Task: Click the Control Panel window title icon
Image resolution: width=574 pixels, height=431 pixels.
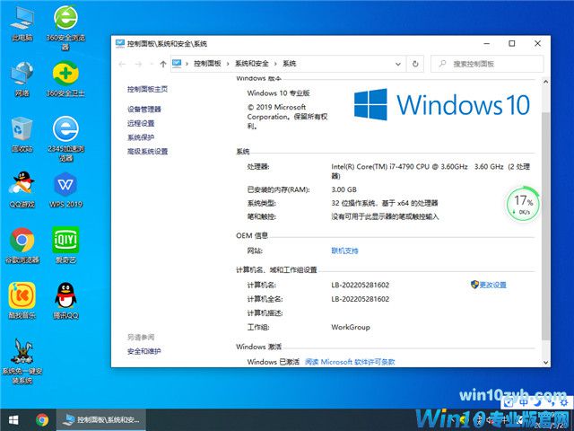Action: (120, 44)
